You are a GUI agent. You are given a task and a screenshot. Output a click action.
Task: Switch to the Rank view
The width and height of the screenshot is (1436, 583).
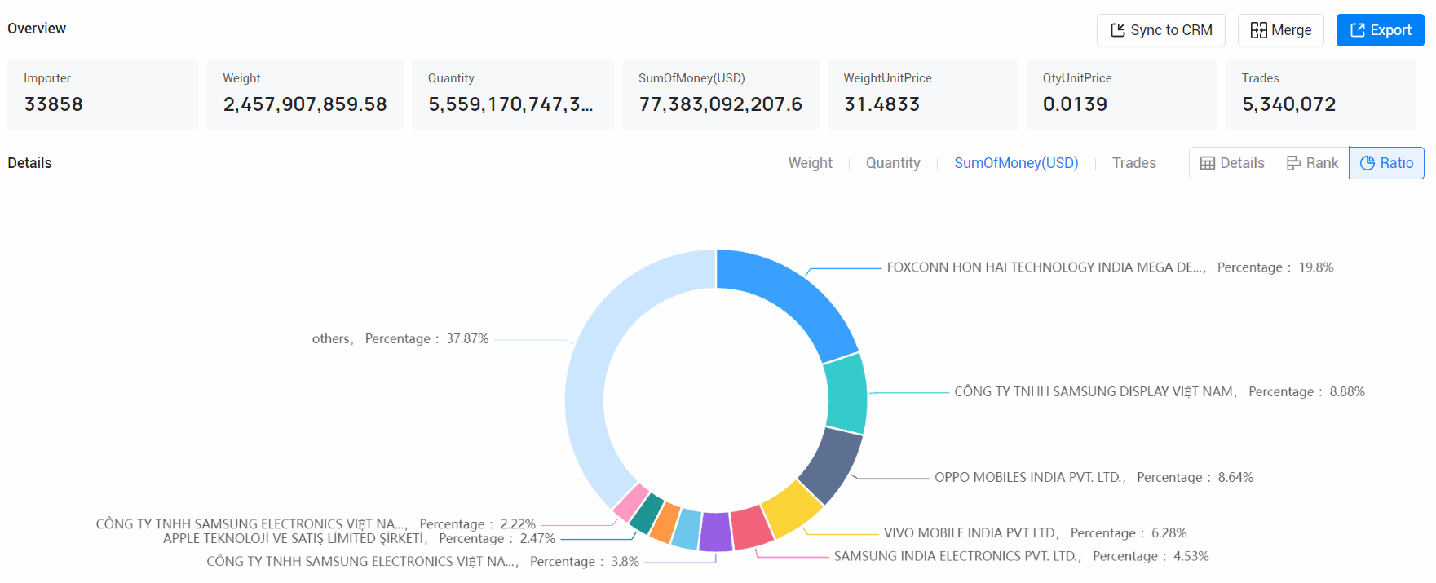click(x=1312, y=163)
